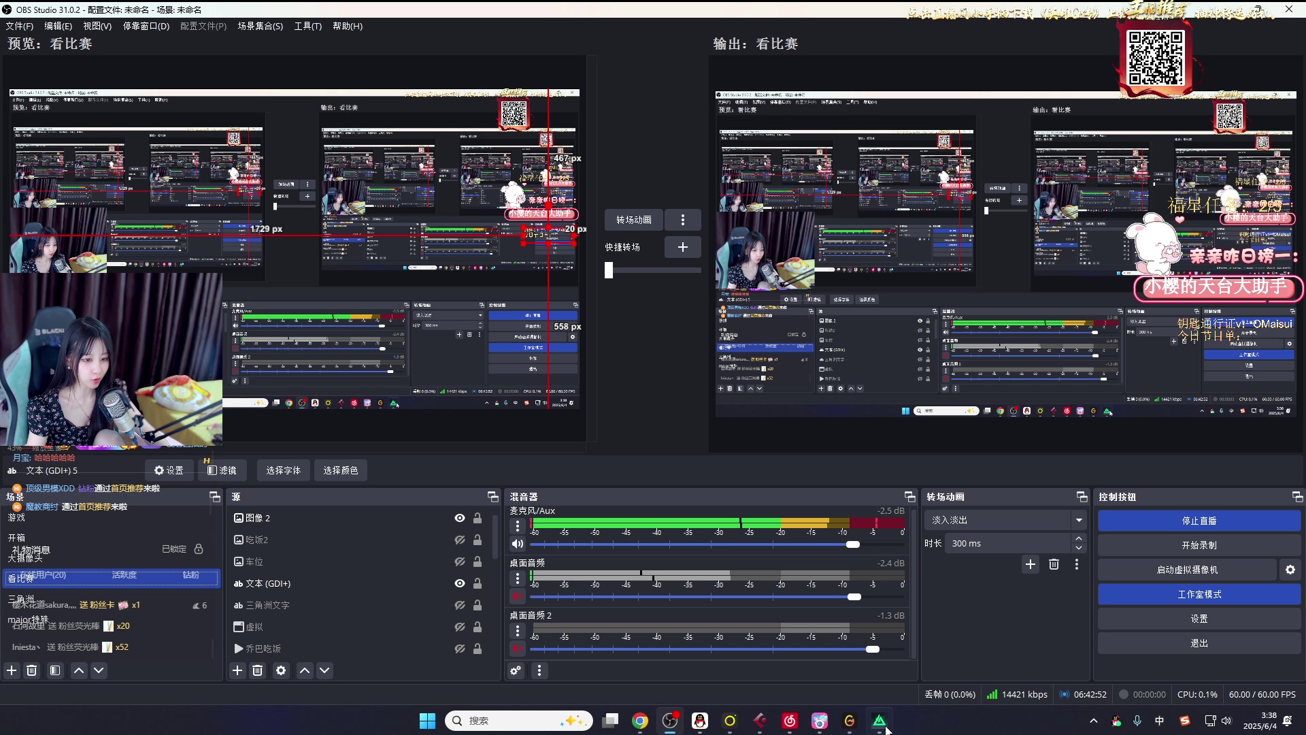The width and height of the screenshot is (1306, 735).
Task: Unlock the 图像 2 source lock
Action: click(x=478, y=518)
